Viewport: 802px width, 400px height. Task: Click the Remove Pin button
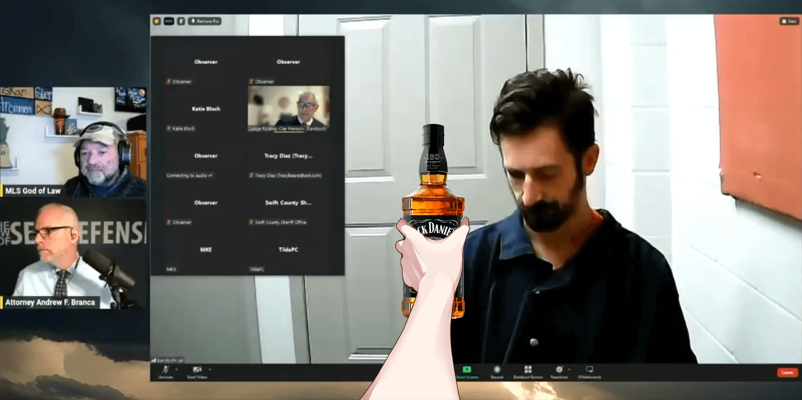point(205,21)
